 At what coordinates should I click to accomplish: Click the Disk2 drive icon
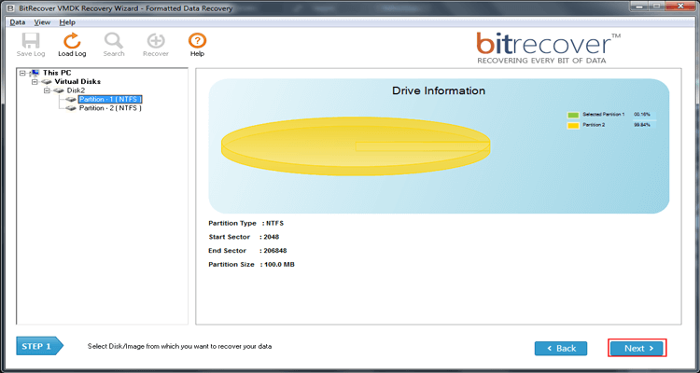[59, 90]
